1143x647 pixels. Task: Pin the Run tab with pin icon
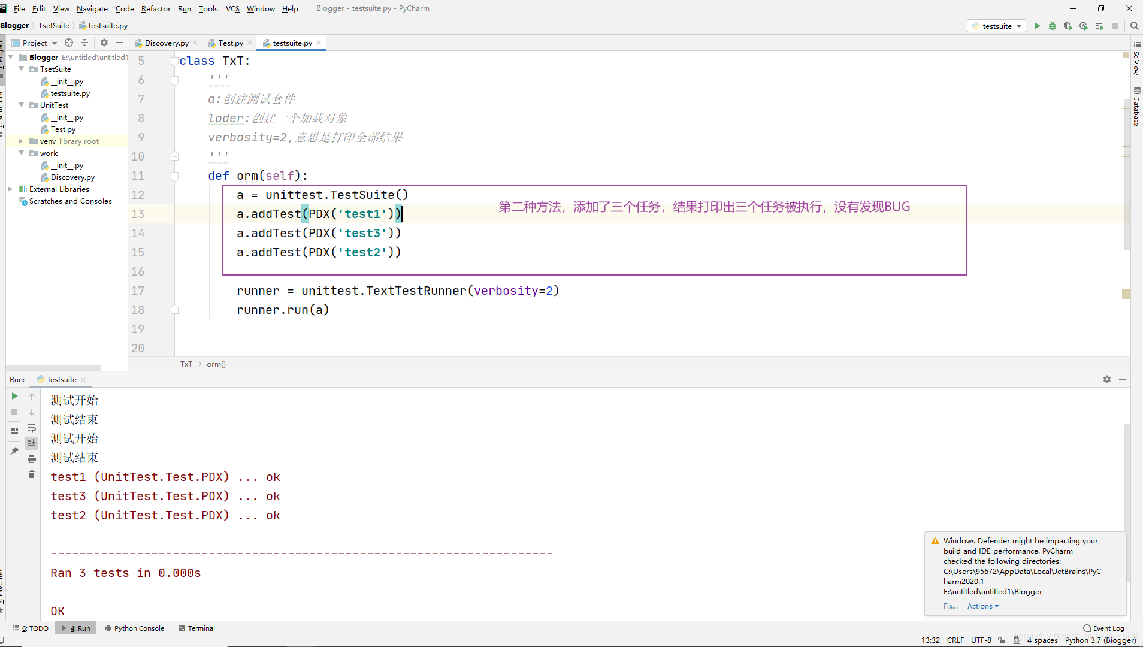click(14, 451)
